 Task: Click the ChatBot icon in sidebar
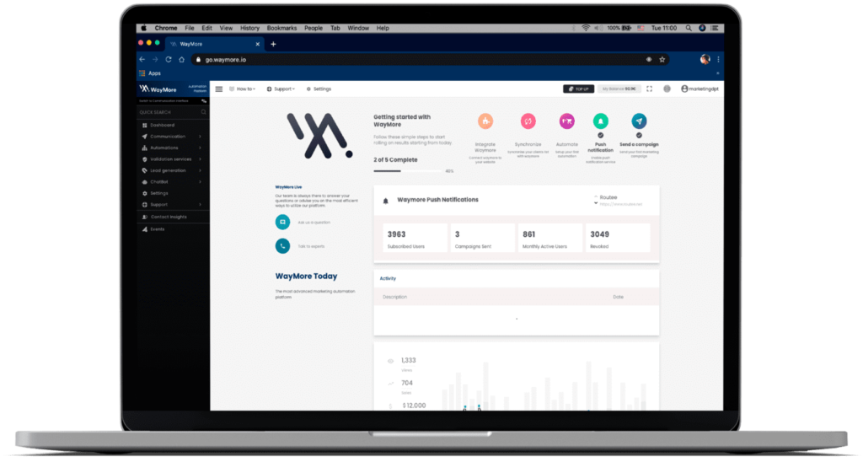pyautogui.click(x=144, y=182)
